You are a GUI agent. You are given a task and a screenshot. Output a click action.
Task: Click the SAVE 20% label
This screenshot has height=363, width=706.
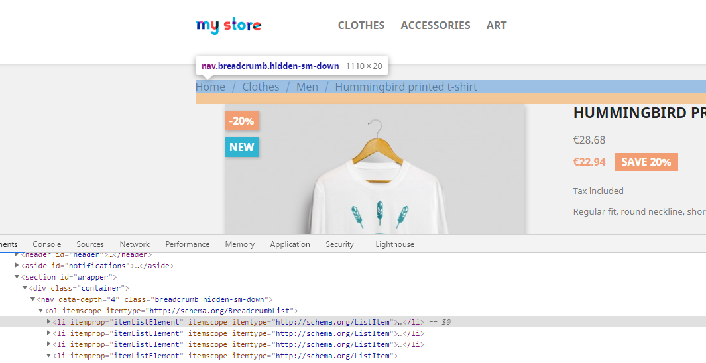pyautogui.click(x=646, y=162)
